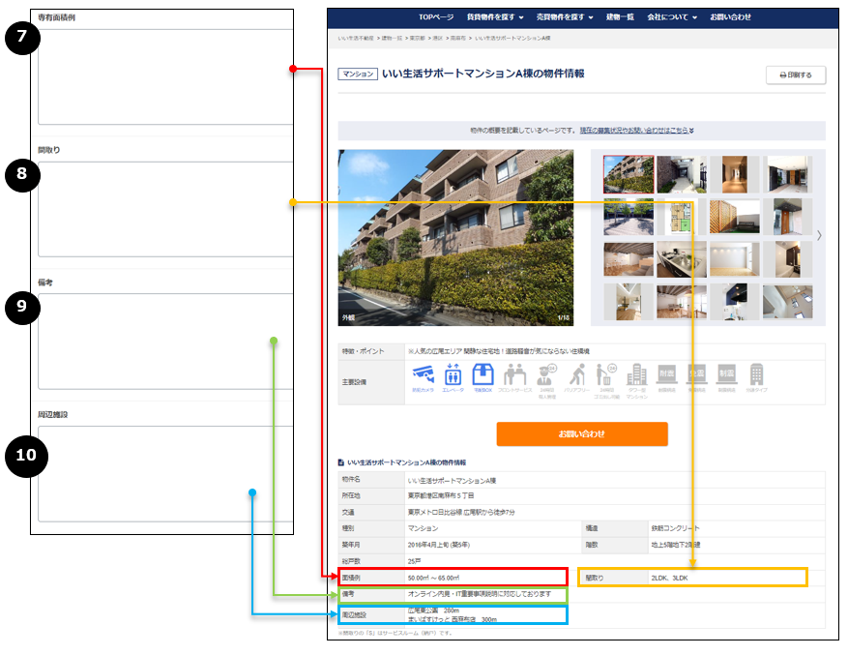This screenshot has height=655, width=848.
Task: Open 建物一覧 in the navigation bar
Action: 621,17
